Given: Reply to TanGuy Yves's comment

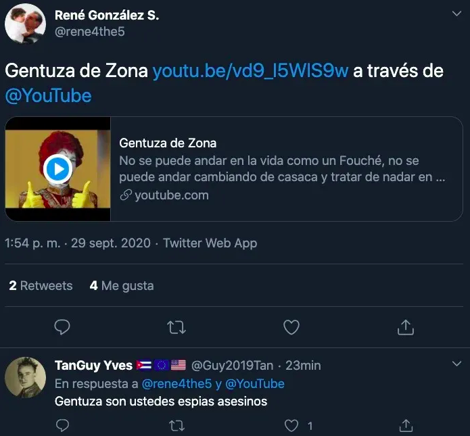Looking at the screenshot, I should coord(62,425).
